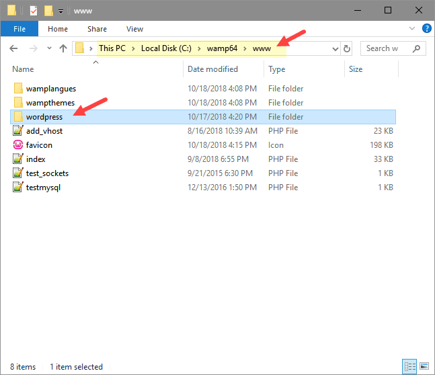435x375 pixels.
Task: Click the 1 item selected status text
Action: pyautogui.click(x=76, y=367)
